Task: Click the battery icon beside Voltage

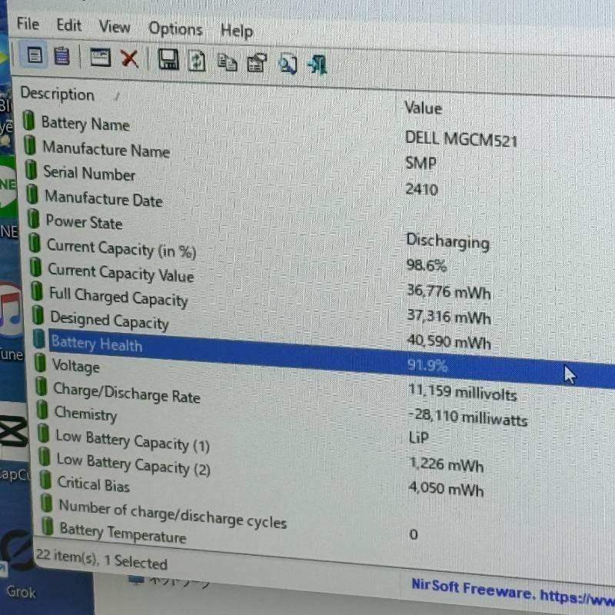Action: coord(40,362)
